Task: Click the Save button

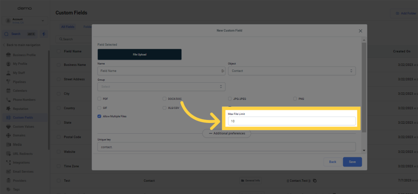Action: tap(352, 162)
